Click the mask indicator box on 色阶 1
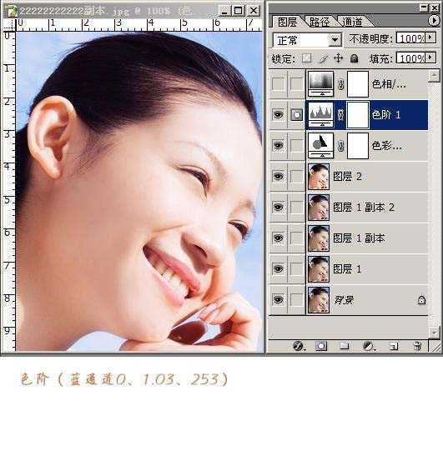 pos(296,115)
